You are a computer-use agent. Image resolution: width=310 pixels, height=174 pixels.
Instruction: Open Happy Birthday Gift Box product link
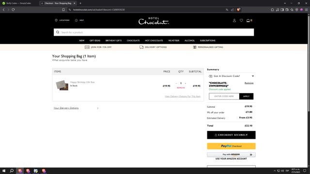(x=82, y=82)
